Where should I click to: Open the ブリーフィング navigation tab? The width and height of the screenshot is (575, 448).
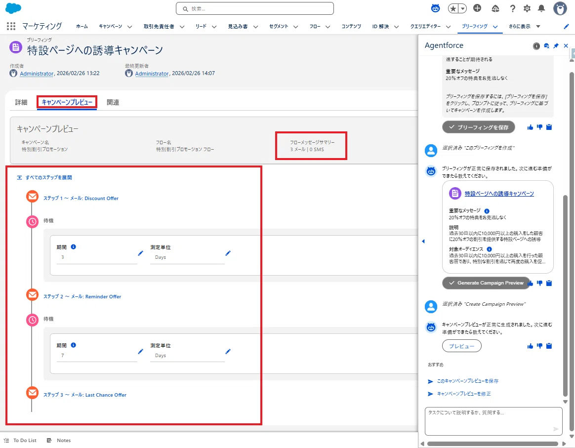[x=475, y=26]
